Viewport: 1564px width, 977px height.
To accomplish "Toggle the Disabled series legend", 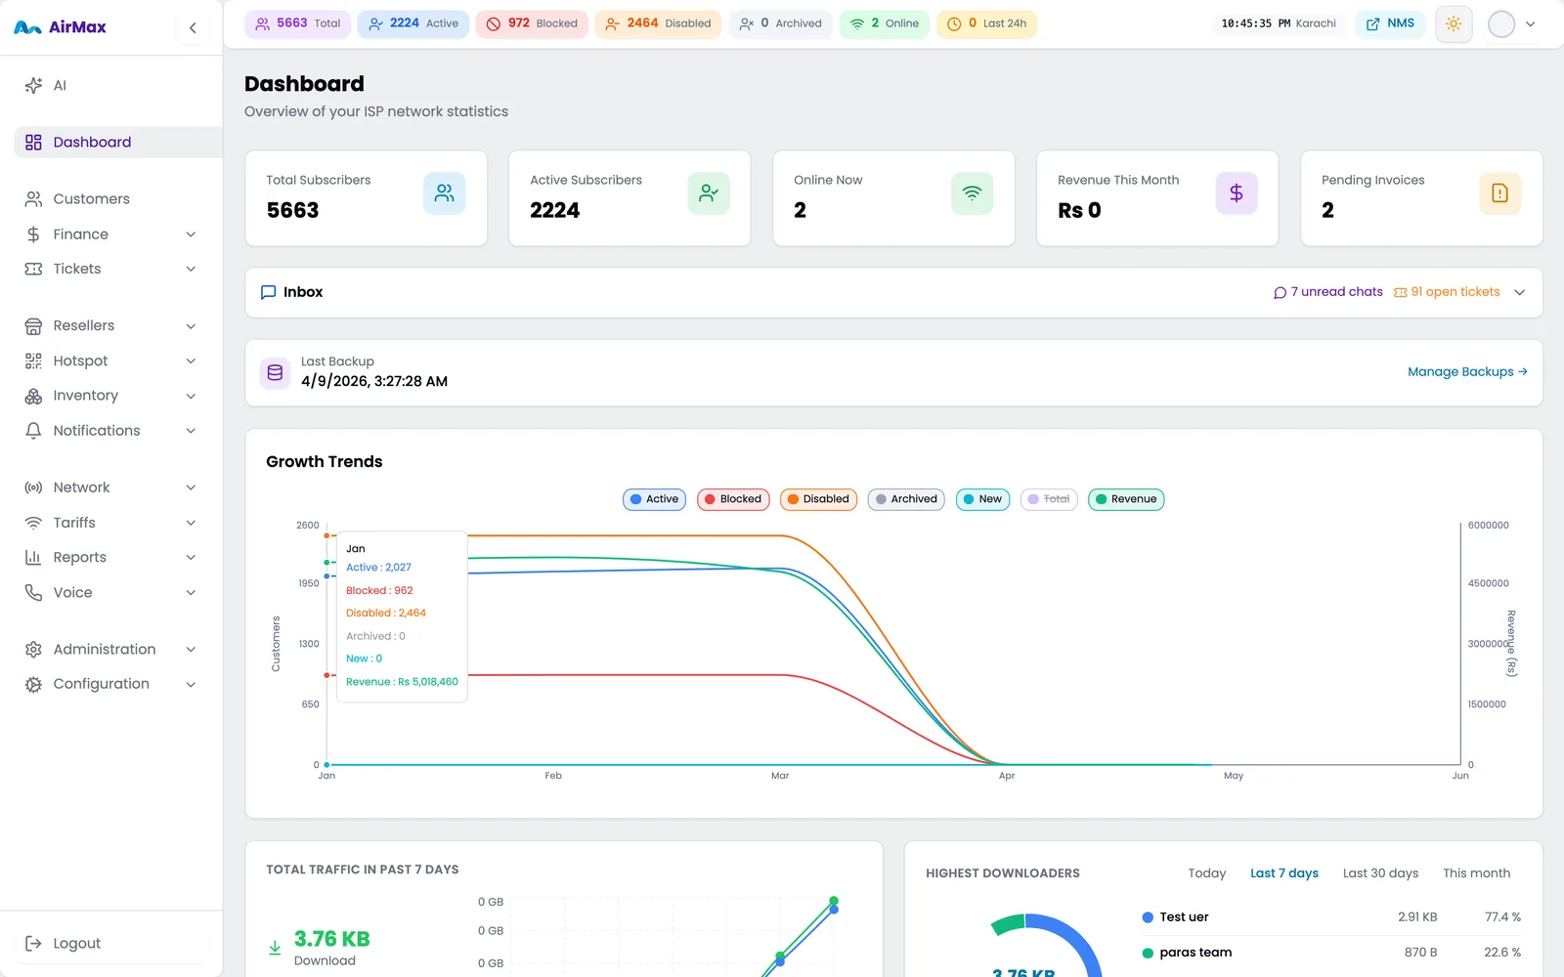I will click(818, 499).
